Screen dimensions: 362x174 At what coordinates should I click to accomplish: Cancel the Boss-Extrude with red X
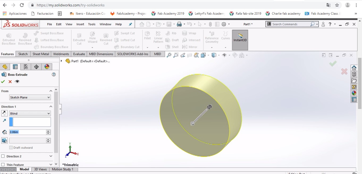coord(10,82)
